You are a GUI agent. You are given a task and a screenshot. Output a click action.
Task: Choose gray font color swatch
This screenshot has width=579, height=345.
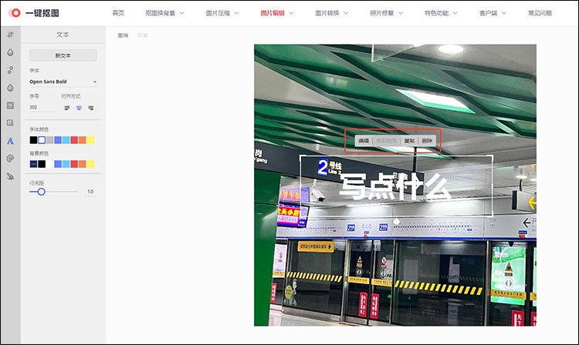click(50, 140)
